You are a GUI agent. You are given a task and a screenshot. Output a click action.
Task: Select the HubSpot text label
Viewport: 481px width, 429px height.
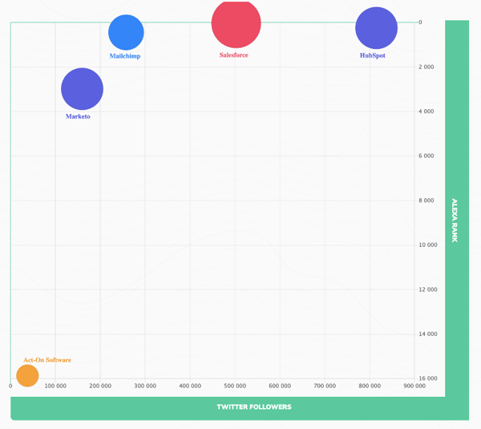(372, 56)
